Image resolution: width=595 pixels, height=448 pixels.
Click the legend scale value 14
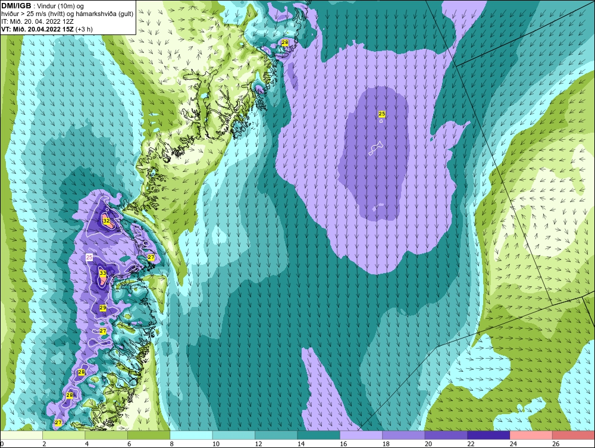click(301, 444)
